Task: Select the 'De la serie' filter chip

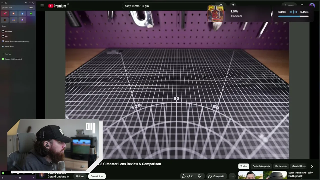Action: tap(281, 166)
